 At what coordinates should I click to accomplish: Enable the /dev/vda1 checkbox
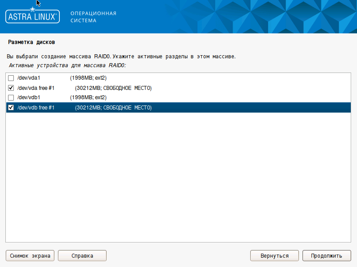[x=11, y=78]
